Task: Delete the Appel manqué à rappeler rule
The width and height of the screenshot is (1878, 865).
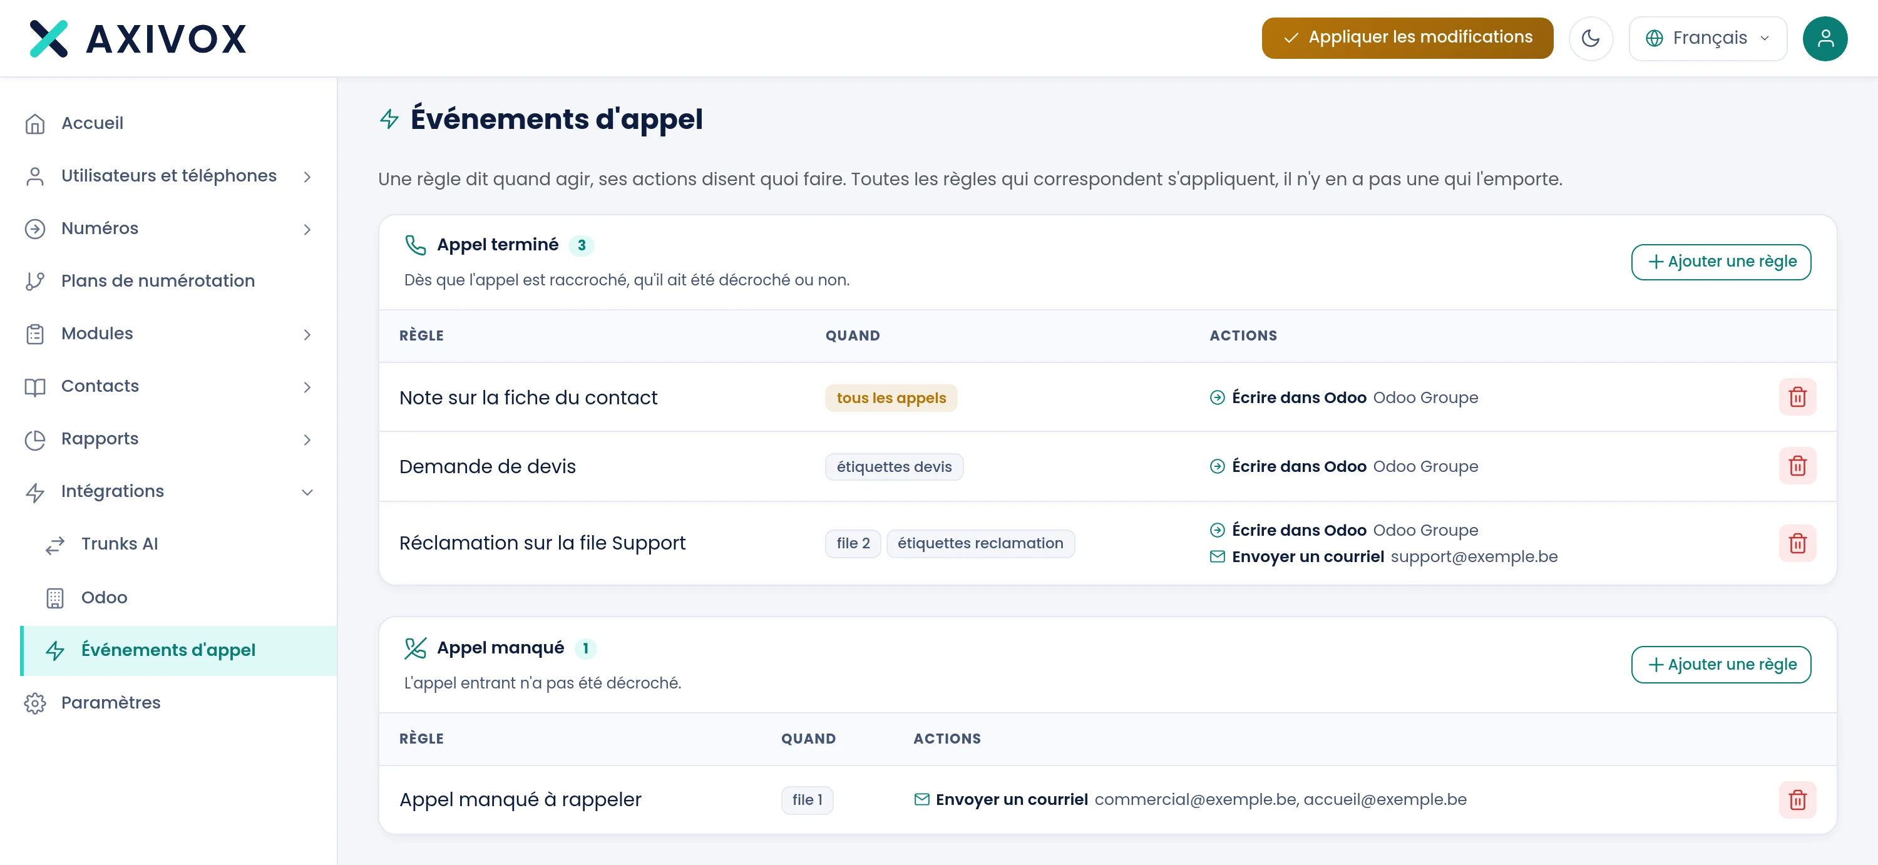Action: coord(1797,799)
